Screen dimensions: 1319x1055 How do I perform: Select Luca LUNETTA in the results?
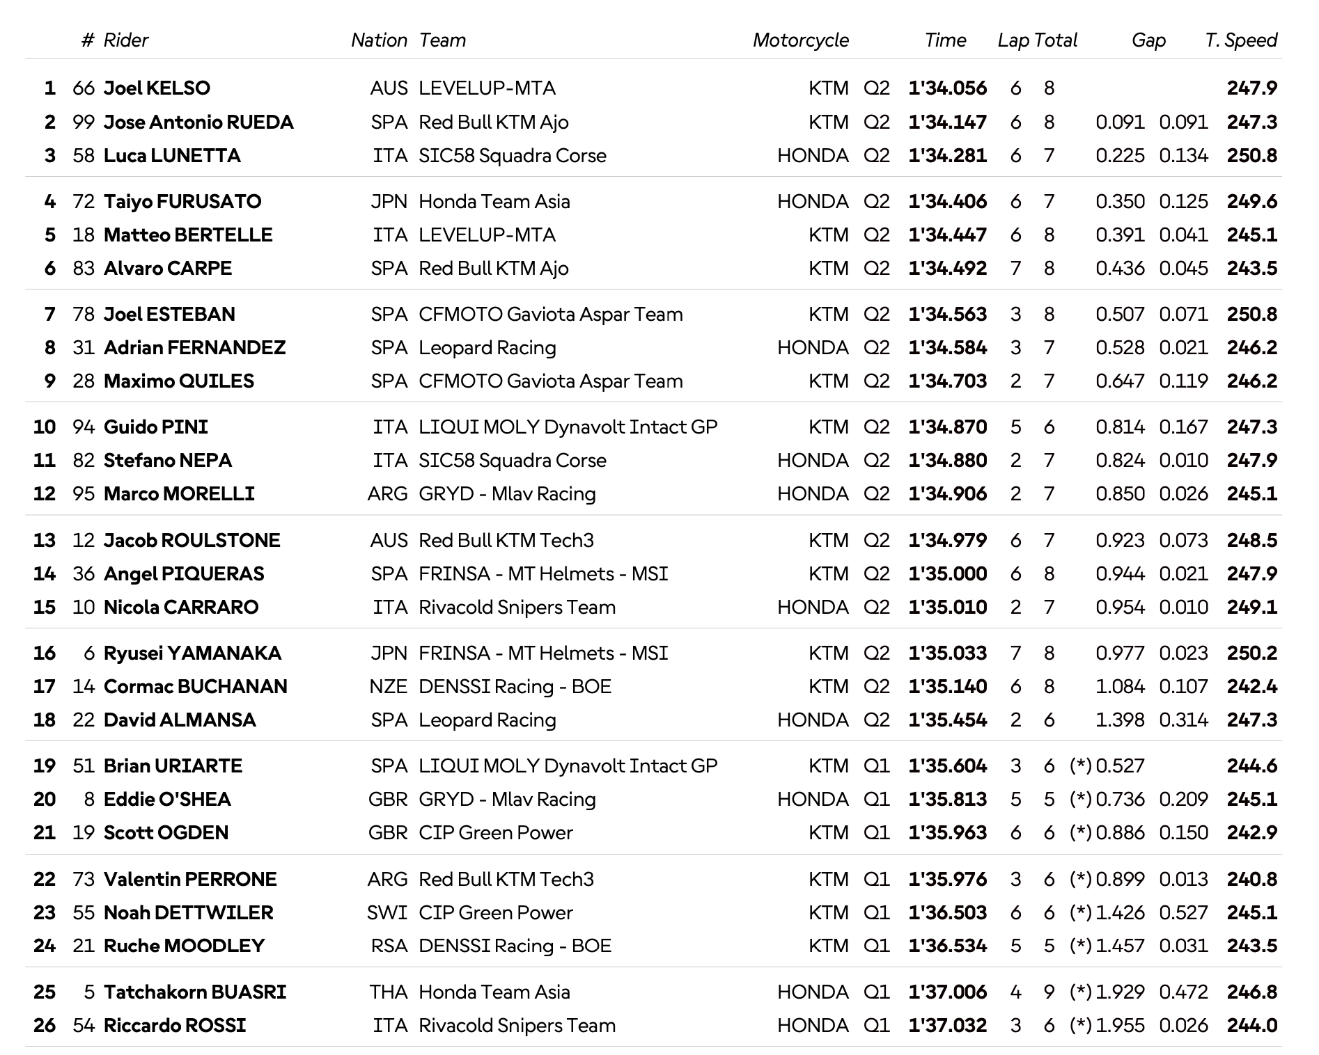coord(172,156)
